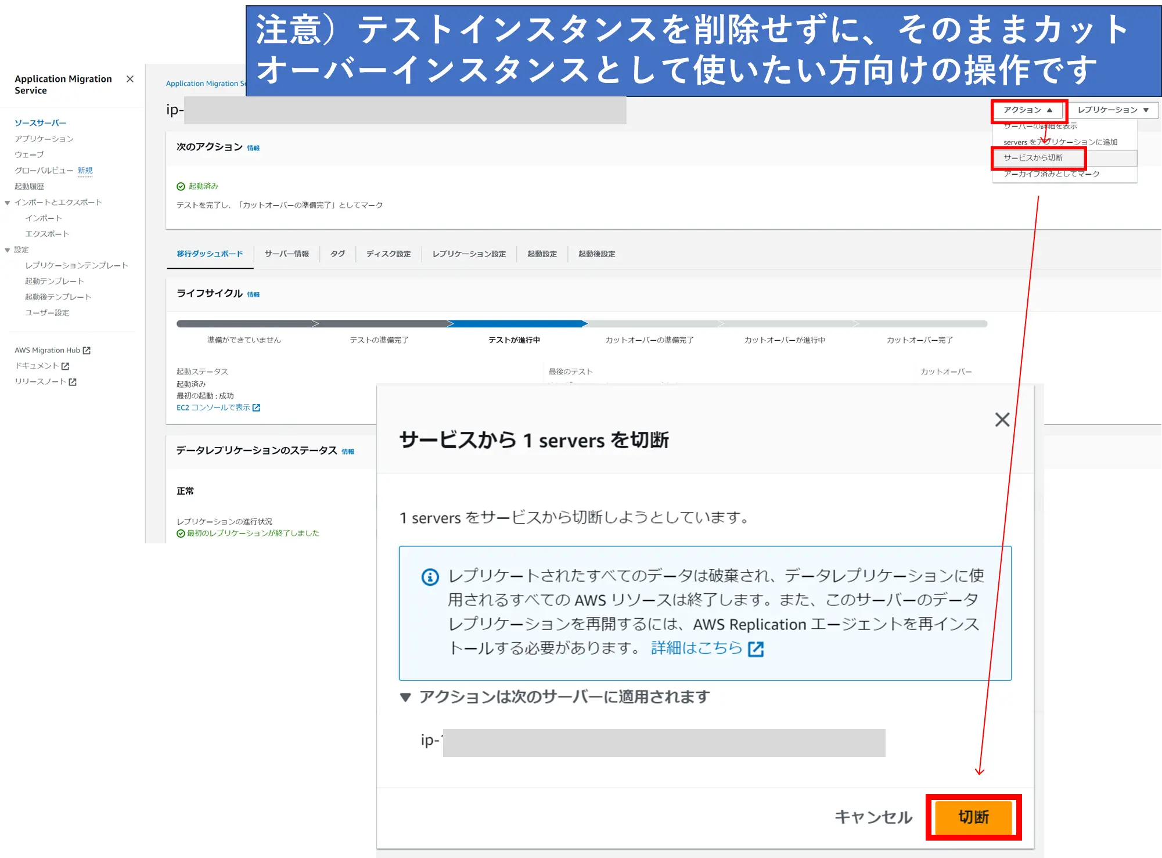Viewport: 1162px width, 858px height.
Task: Switch to the ディスク設定 tab
Action: (x=388, y=254)
